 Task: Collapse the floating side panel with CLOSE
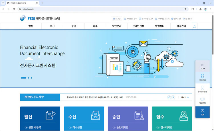tap(202, 66)
